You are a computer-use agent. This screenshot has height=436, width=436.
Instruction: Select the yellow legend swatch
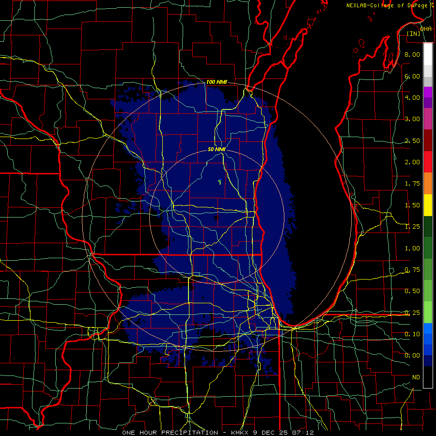pyautogui.click(x=428, y=205)
